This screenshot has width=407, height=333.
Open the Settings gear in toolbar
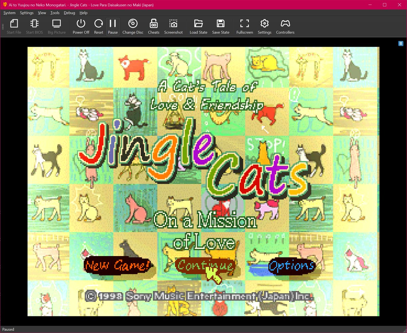tap(265, 27)
